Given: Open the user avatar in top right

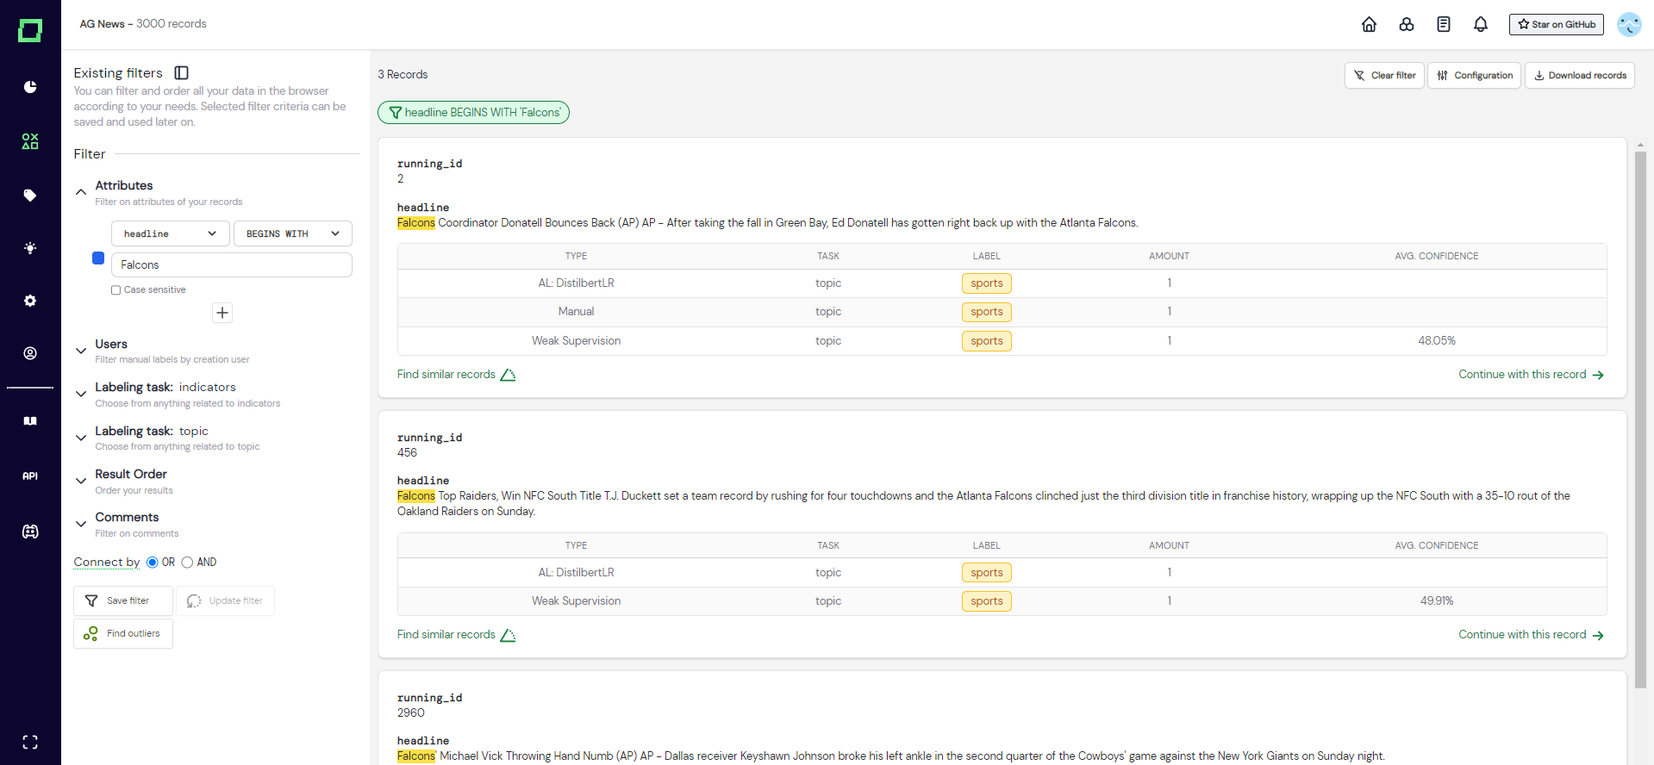Looking at the screenshot, I should (x=1629, y=24).
